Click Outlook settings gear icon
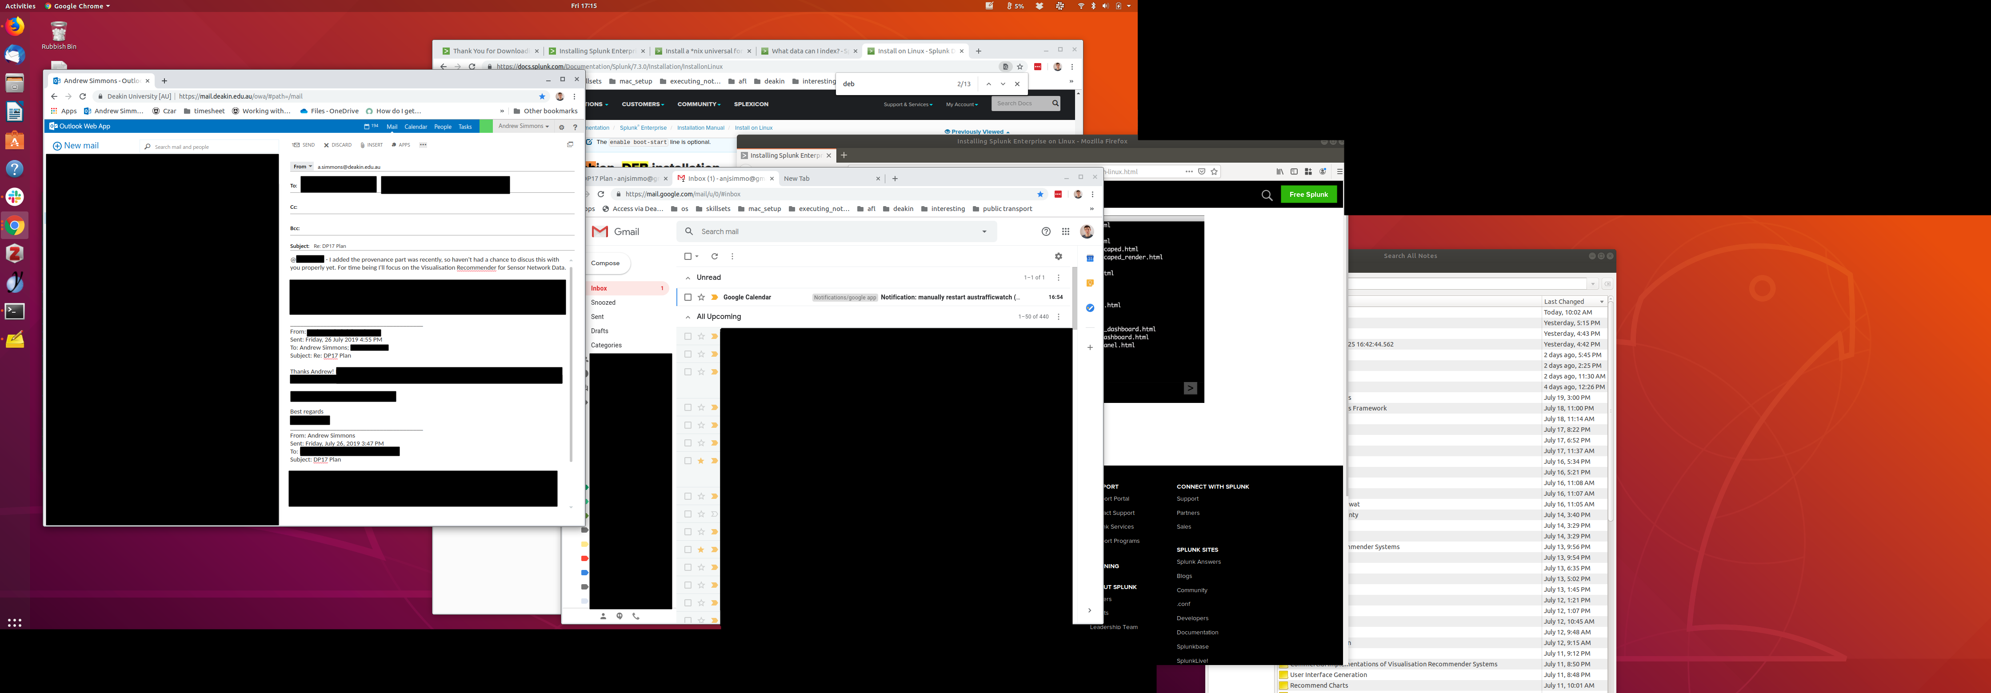Screen dimensions: 1991x693 coord(562,127)
